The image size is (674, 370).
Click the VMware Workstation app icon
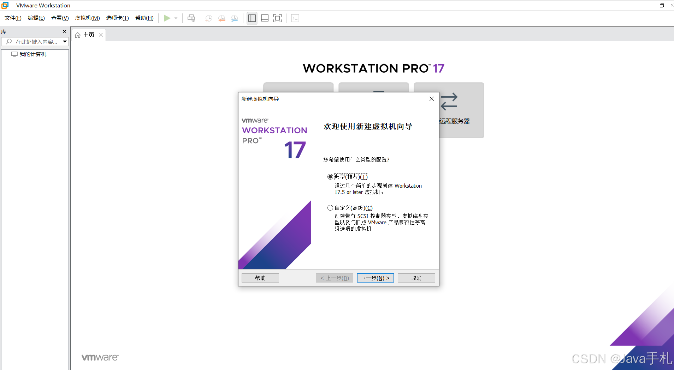5,5
